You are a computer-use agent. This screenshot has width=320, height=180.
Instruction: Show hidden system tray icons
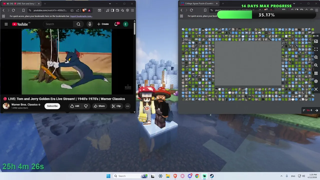pos(281,176)
